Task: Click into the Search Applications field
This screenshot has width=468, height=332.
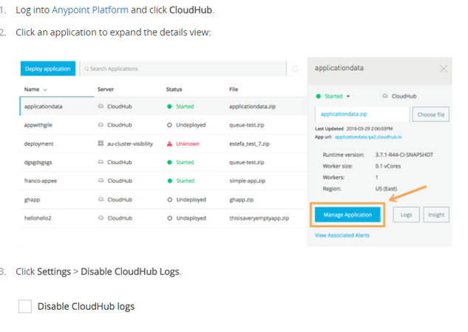Action: pos(185,69)
